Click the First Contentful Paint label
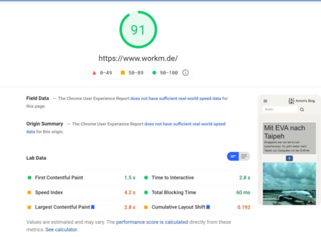This screenshot has width=321, height=237. (x=59, y=177)
